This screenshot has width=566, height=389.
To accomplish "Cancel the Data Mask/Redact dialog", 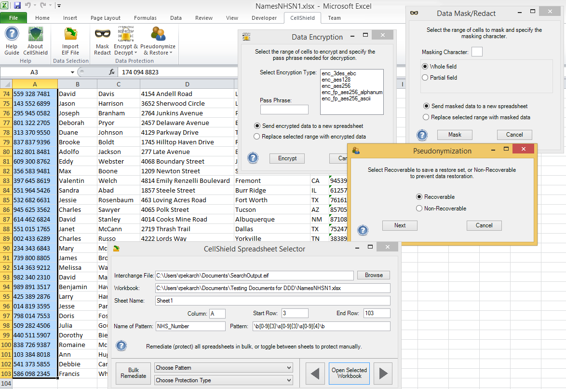I will [x=514, y=135].
